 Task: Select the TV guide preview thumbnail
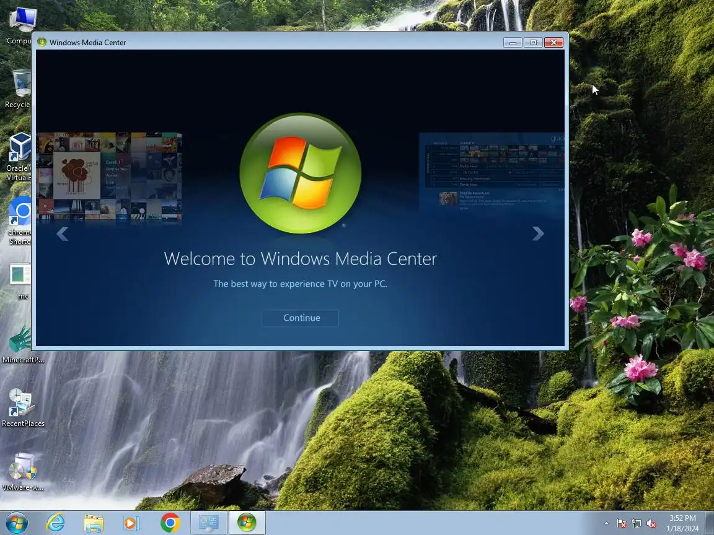coord(491,174)
